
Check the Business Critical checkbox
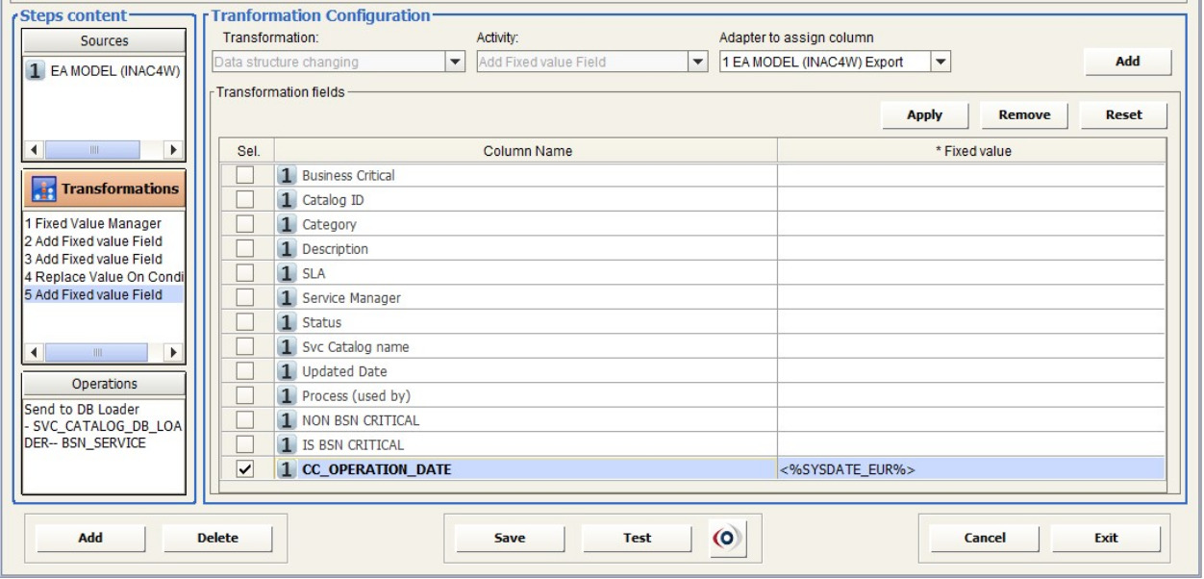click(246, 175)
